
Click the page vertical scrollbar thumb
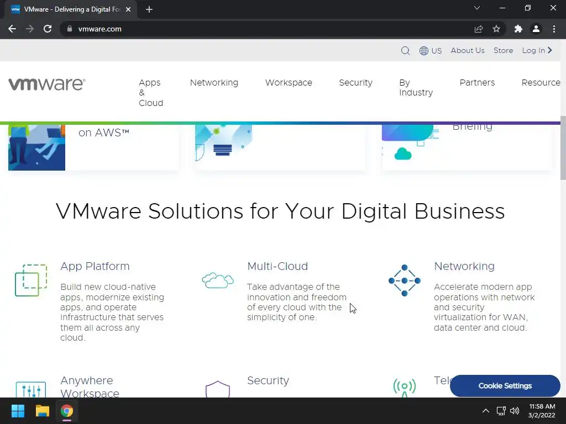563,148
